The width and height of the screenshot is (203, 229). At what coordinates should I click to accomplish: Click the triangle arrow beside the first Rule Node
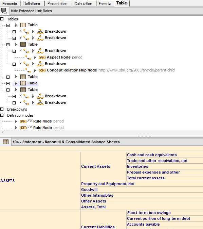pos(16,121)
